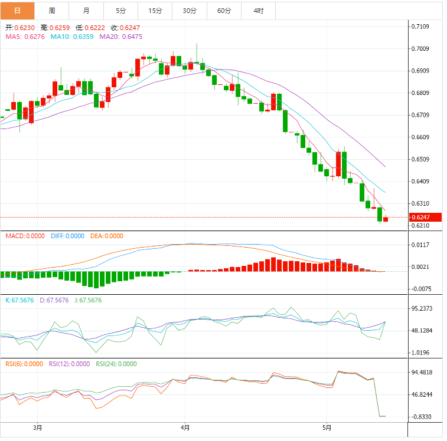This screenshot has width=447, height=441.
Task: Click the 46.8244 RSI axis label
Action: pyautogui.click(x=422, y=395)
